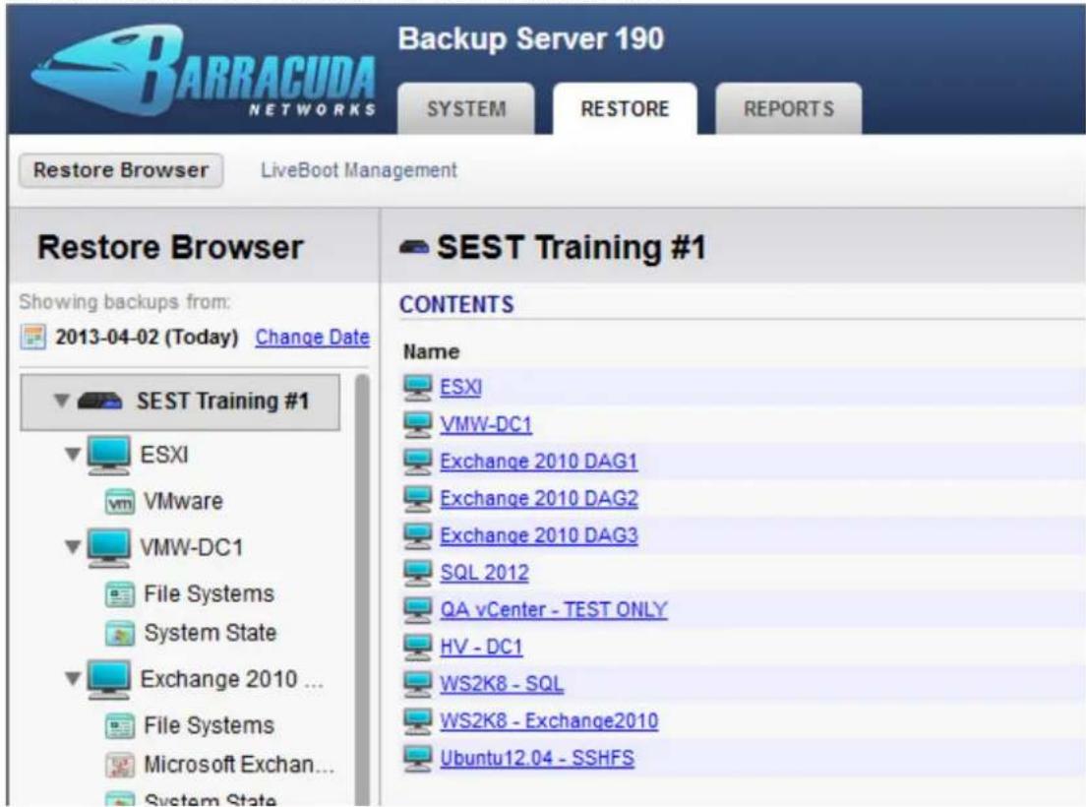Click the monitor icon beside ESXI link
The image size is (1086, 807).
click(418, 387)
